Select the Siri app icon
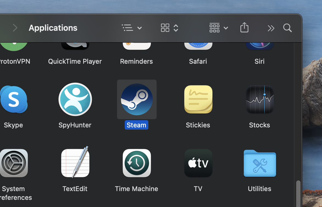Viewport: 322px width, 207px height. (260, 46)
